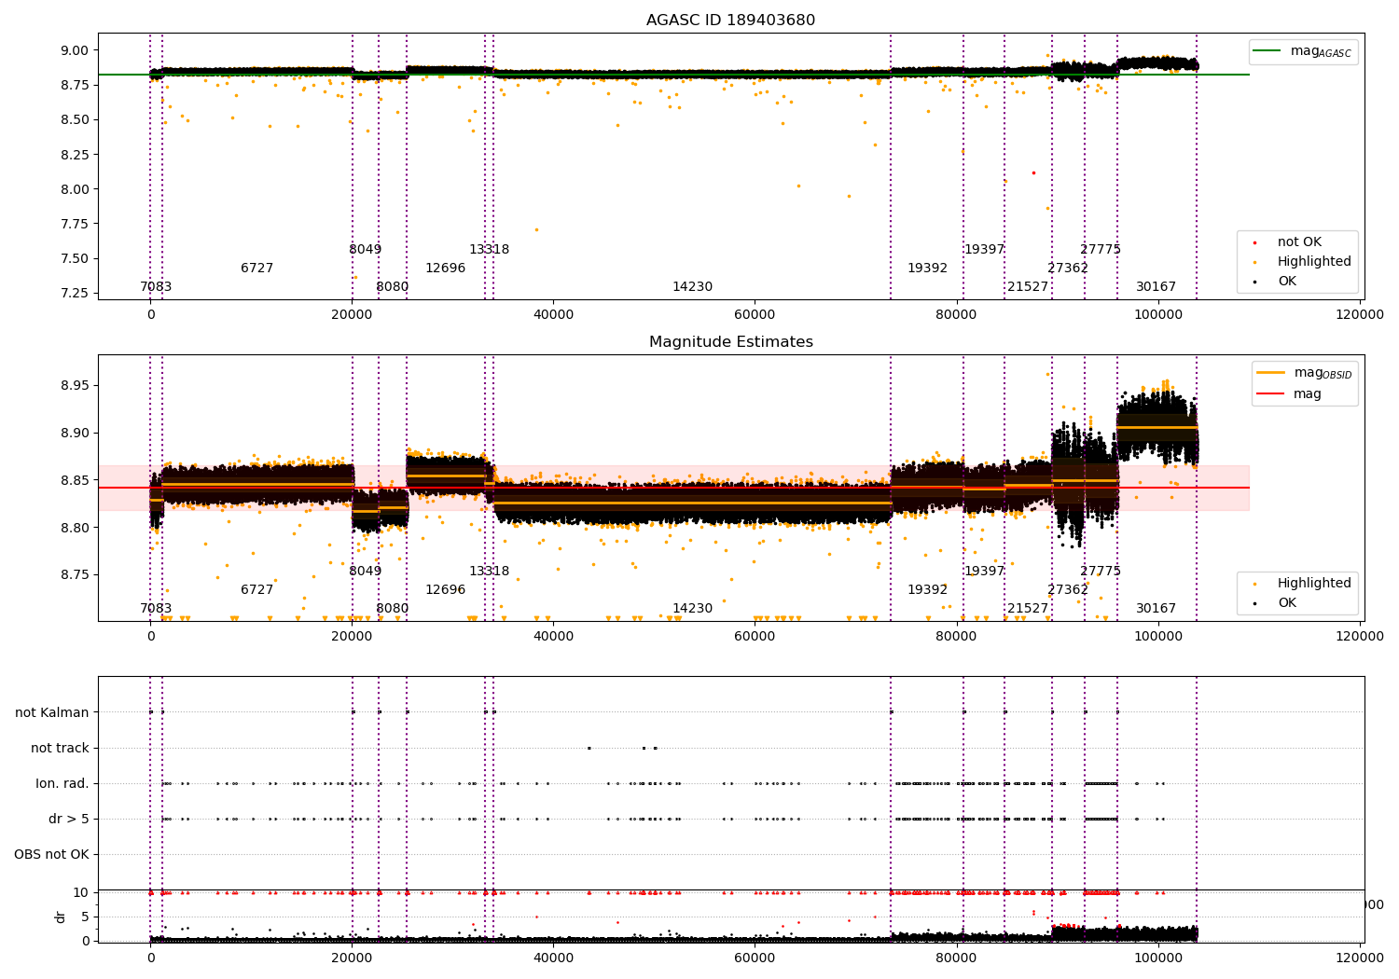The image size is (1399, 979).
Task: Click obsid label 6727 in AGASC ID plot
Action: tap(257, 269)
